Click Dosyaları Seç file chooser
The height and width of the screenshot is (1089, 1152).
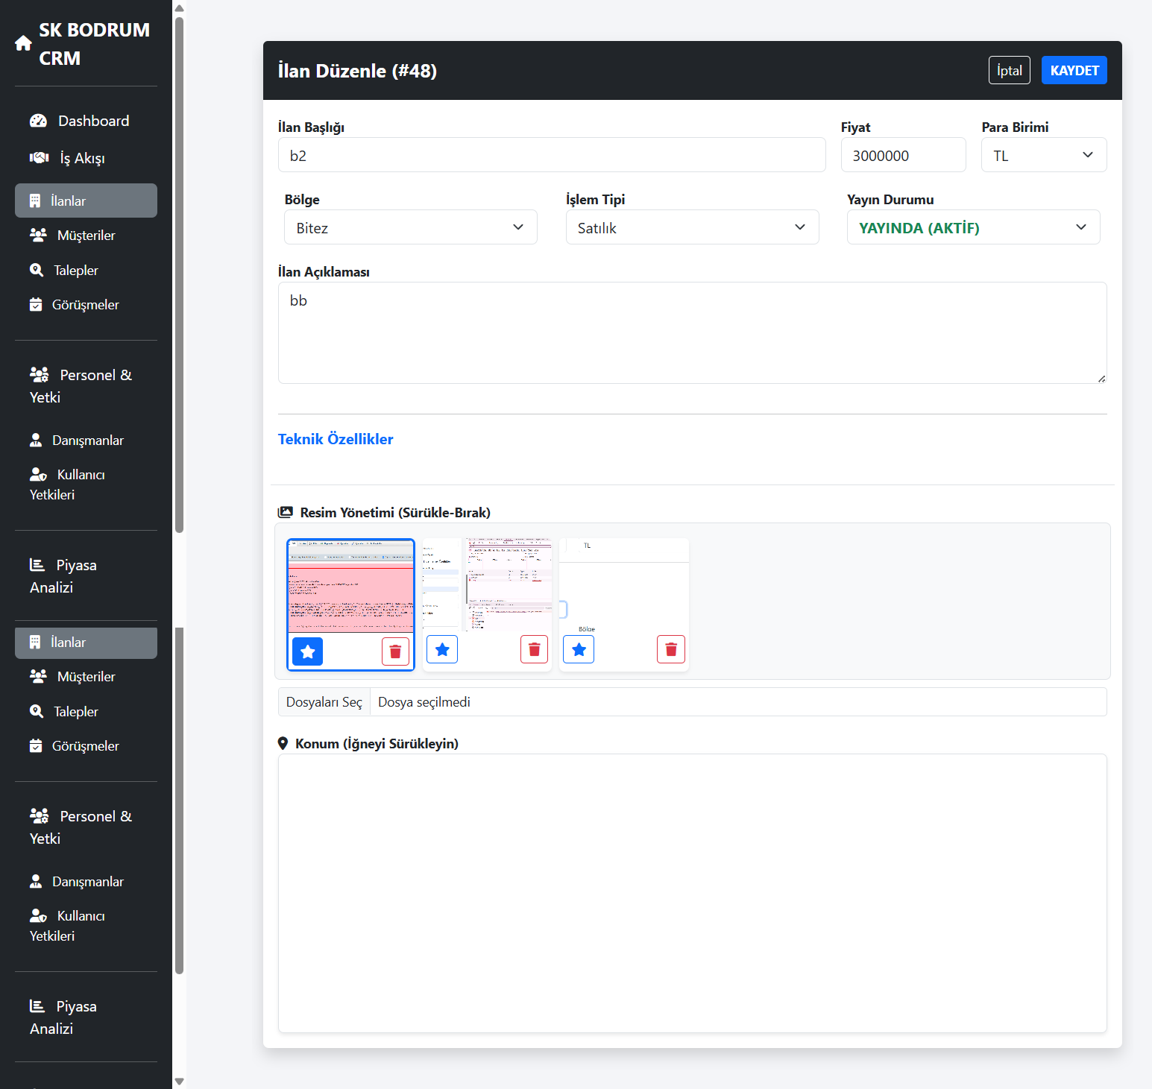click(x=324, y=702)
